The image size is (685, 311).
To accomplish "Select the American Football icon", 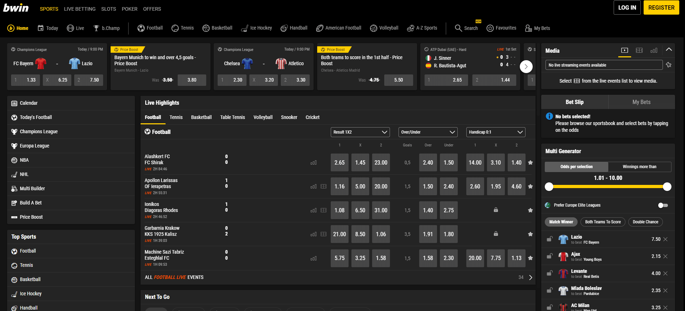I will (x=320, y=28).
